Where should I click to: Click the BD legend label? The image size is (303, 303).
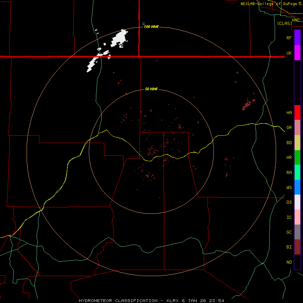pyautogui.click(x=289, y=143)
